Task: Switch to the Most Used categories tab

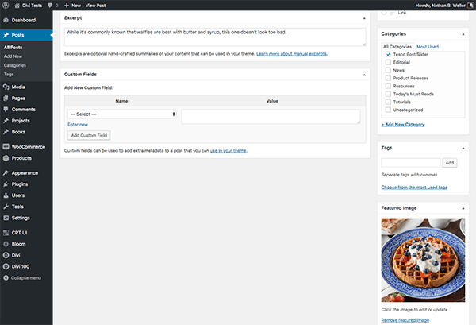Action: [x=428, y=47]
